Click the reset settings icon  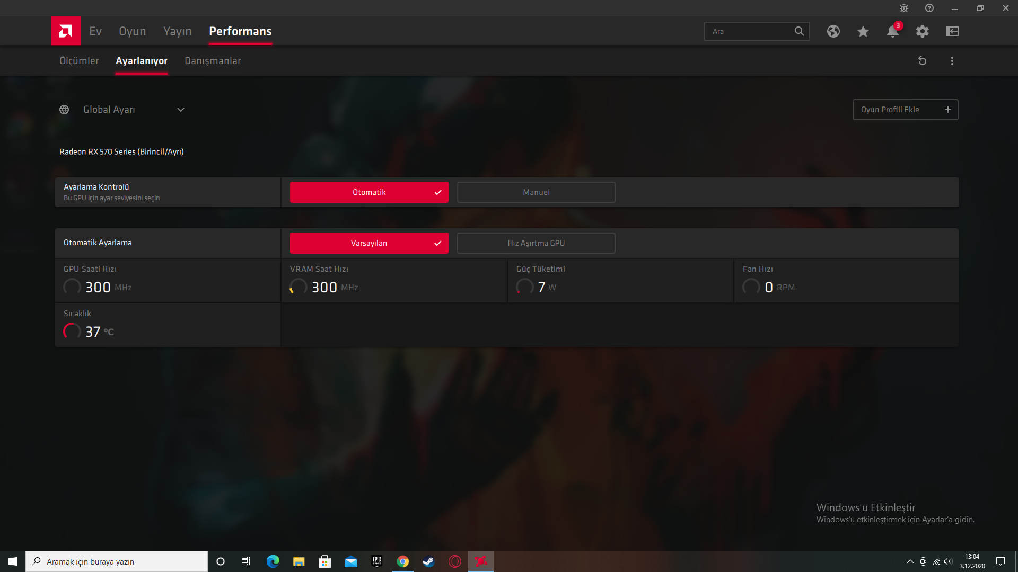click(922, 61)
